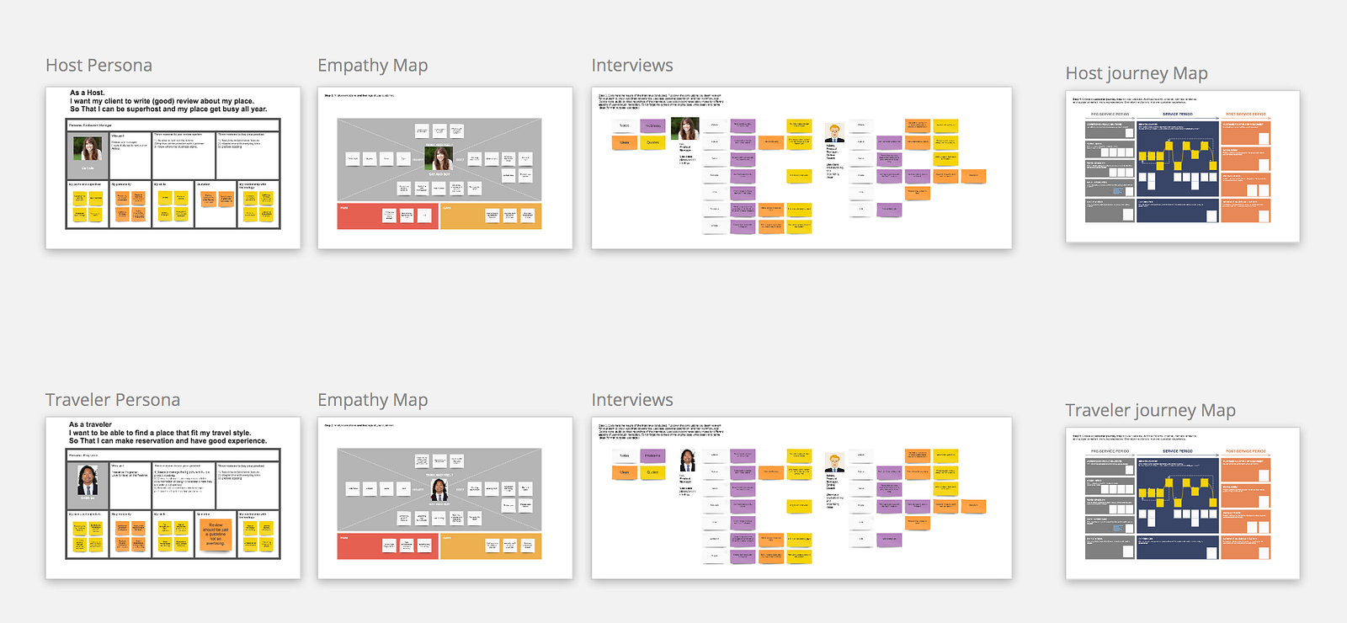Select the man's photo centered in traveler Empathy Map
1347x623 pixels.
(x=439, y=490)
